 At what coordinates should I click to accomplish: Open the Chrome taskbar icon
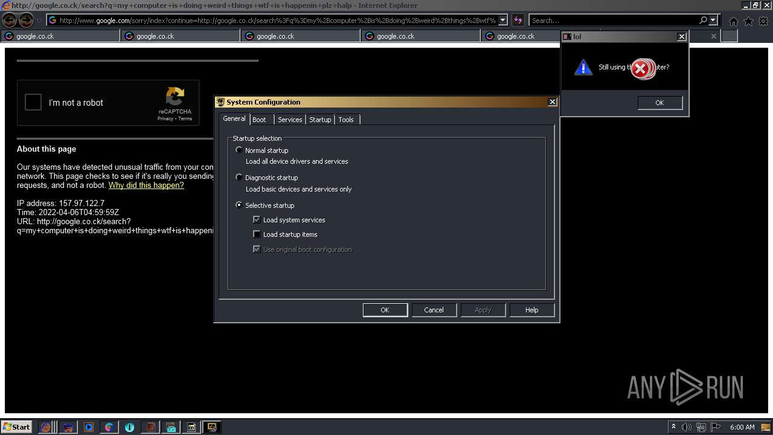click(109, 427)
